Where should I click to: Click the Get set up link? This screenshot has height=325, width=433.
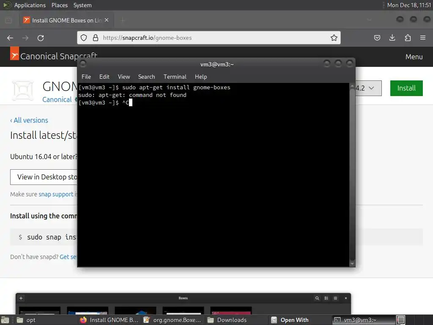[x=69, y=257]
